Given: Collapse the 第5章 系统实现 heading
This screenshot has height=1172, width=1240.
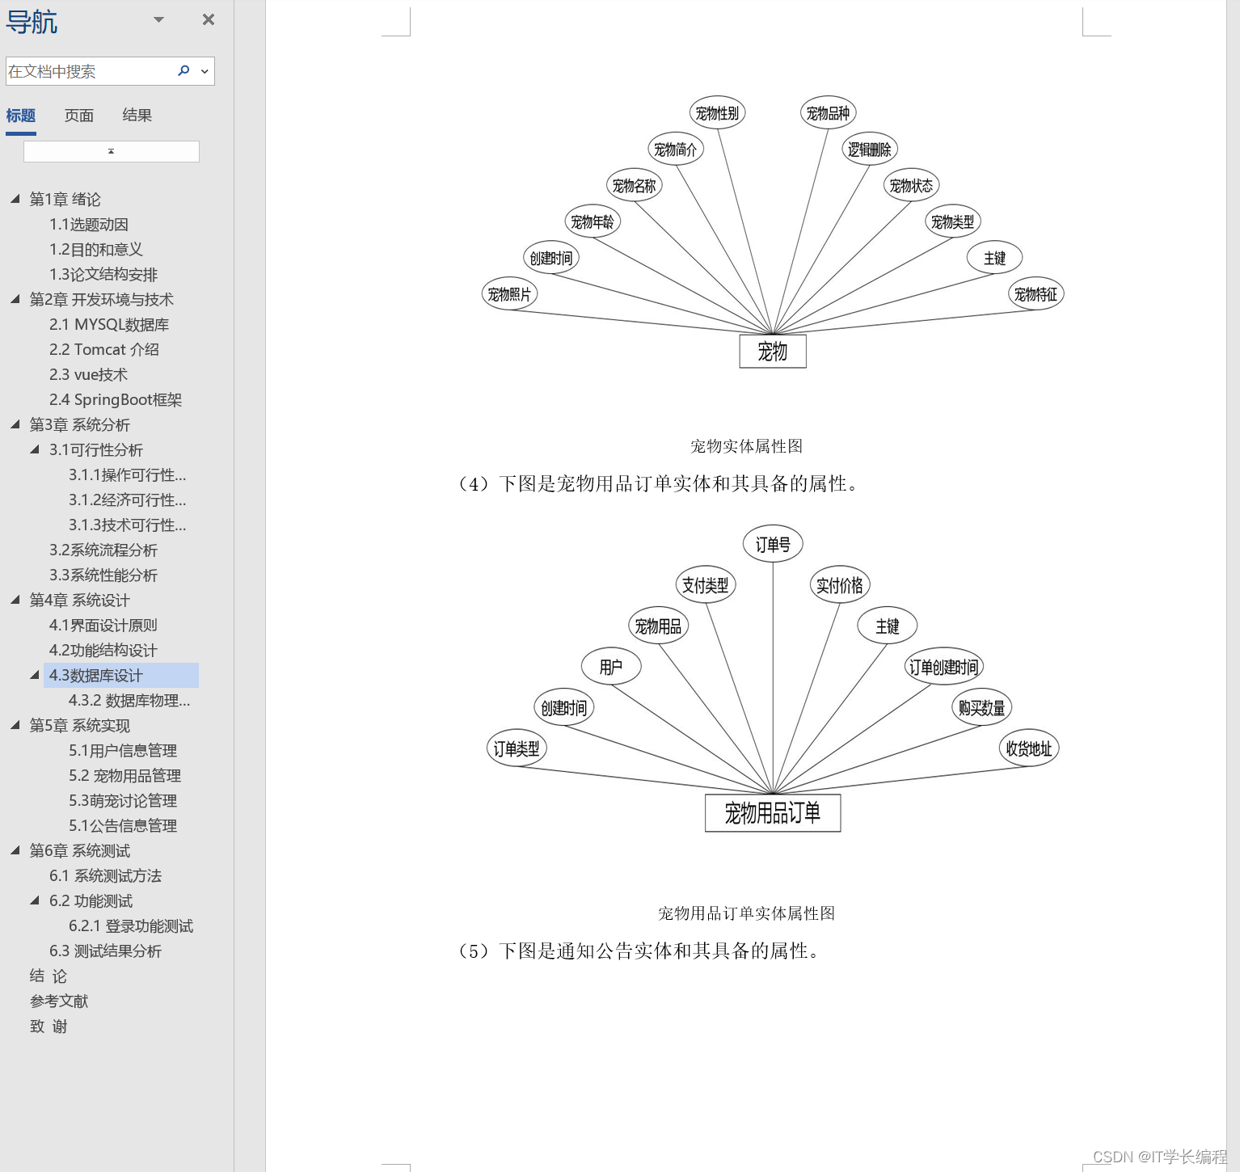Looking at the screenshot, I should pyautogui.click(x=15, y=725).
